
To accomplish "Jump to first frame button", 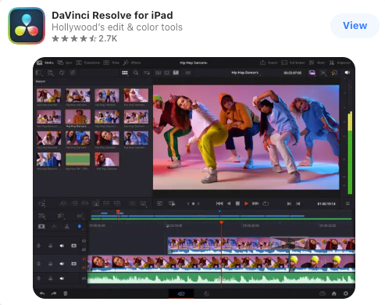I will tap(219, 203).
